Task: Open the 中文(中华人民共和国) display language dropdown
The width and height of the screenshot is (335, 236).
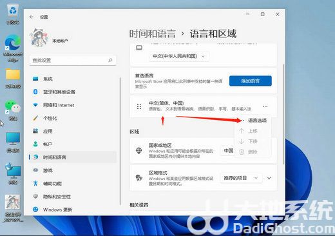Action: click(x=179, y=56)
